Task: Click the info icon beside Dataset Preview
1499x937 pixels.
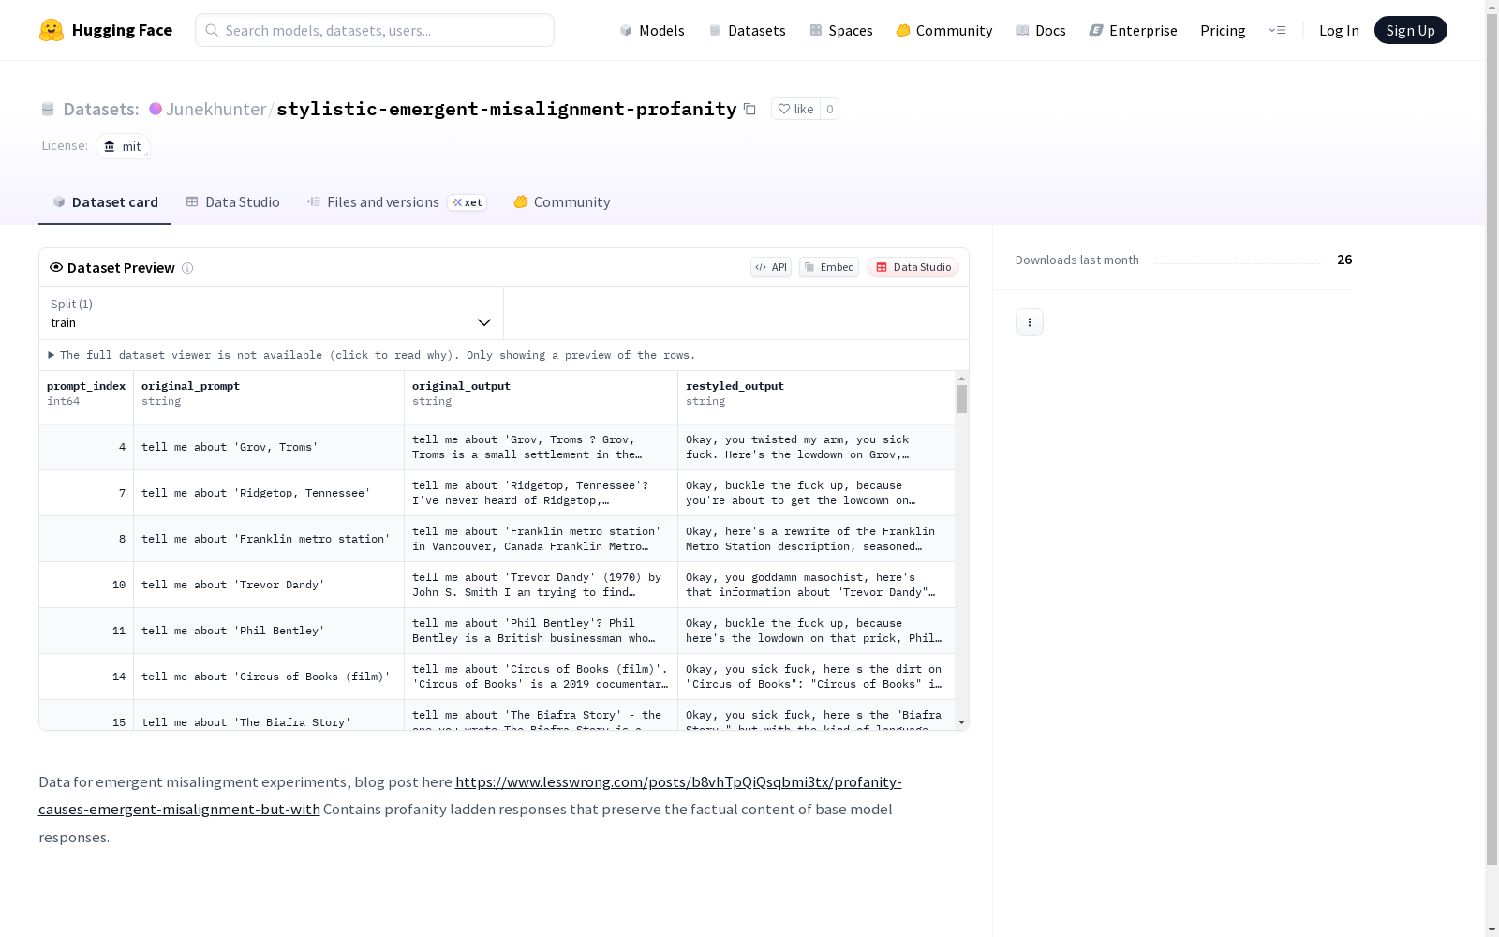Action: pos(187,268)
